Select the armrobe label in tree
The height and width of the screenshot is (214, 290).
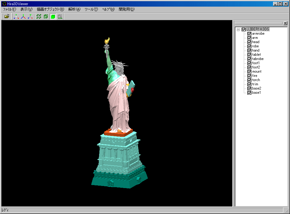[x=258, y=33]
